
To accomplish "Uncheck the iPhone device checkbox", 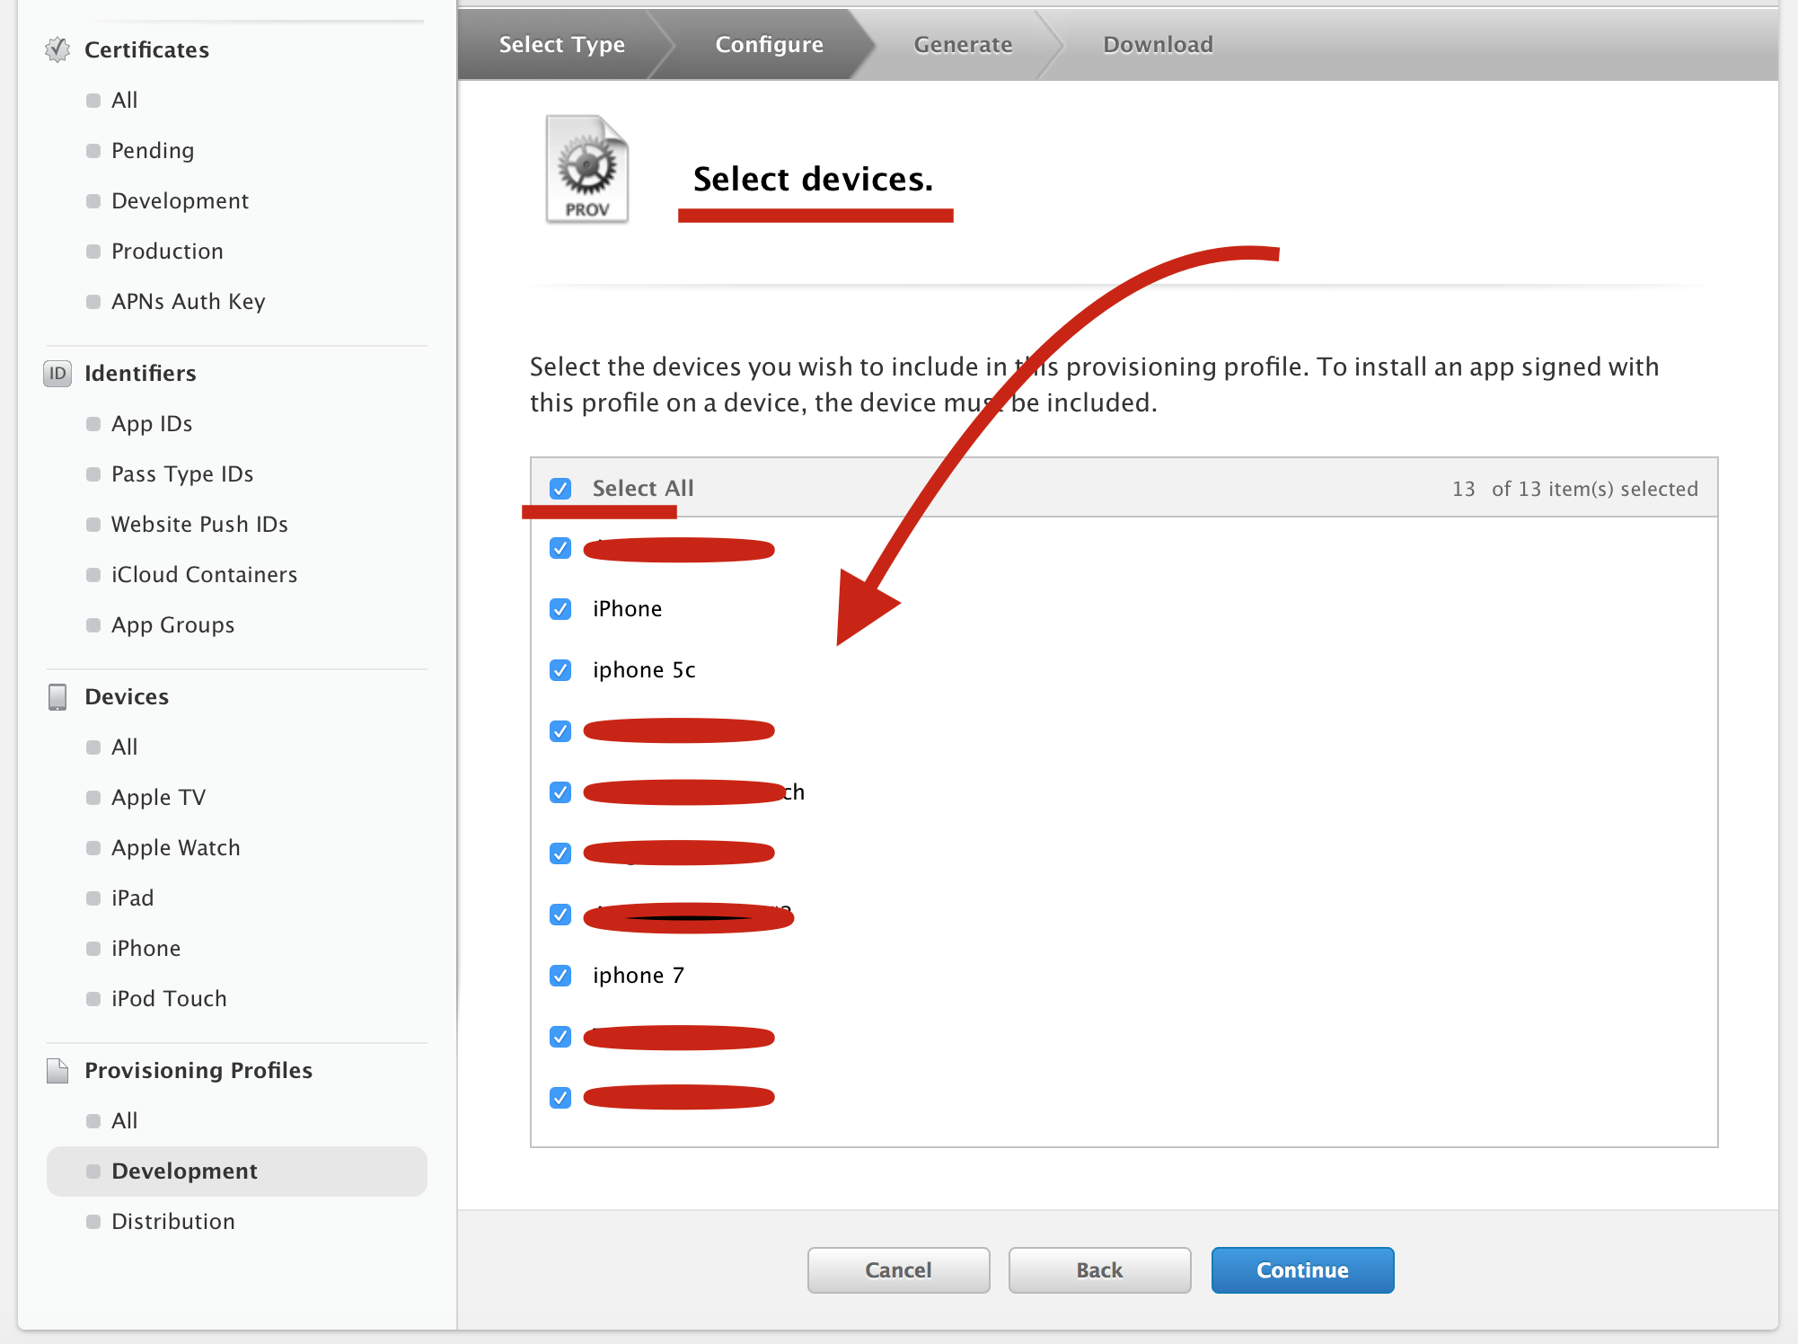I will pos(560,609).
